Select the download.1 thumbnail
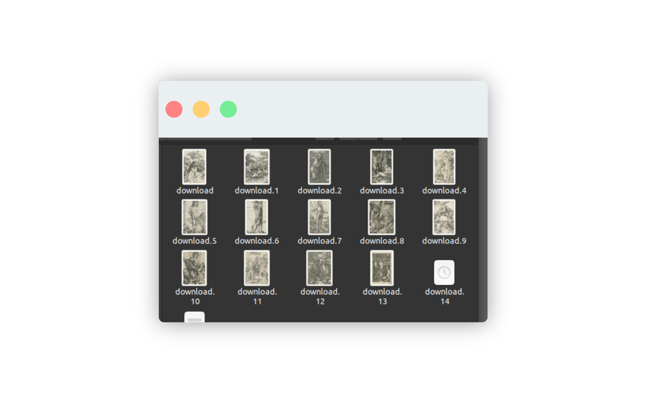 tap(257, 167)
